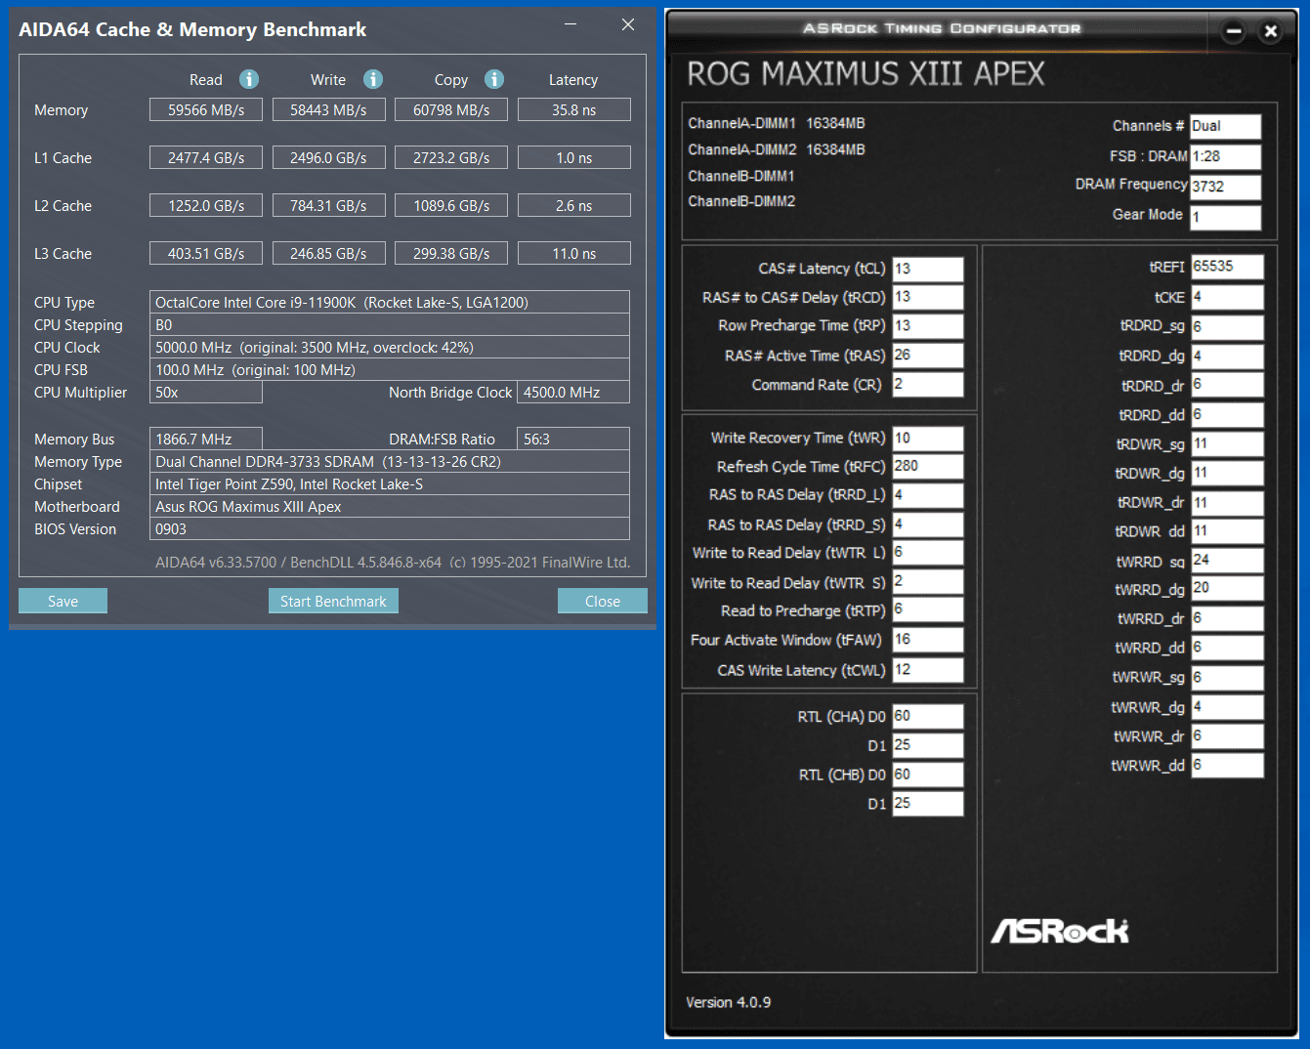The height and width of the screenshot is (1049, 1310).
Task: Minimize the ASRock Timing Configurator window
Action: click(x=1234, y=31)
